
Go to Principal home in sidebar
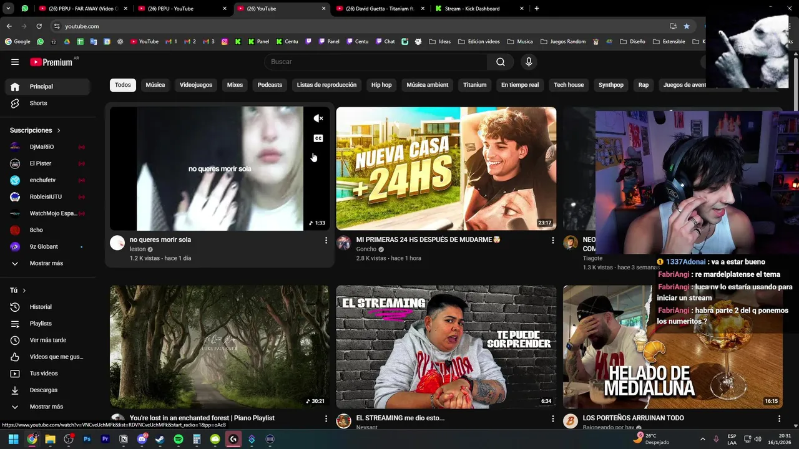tap(47, 87)
